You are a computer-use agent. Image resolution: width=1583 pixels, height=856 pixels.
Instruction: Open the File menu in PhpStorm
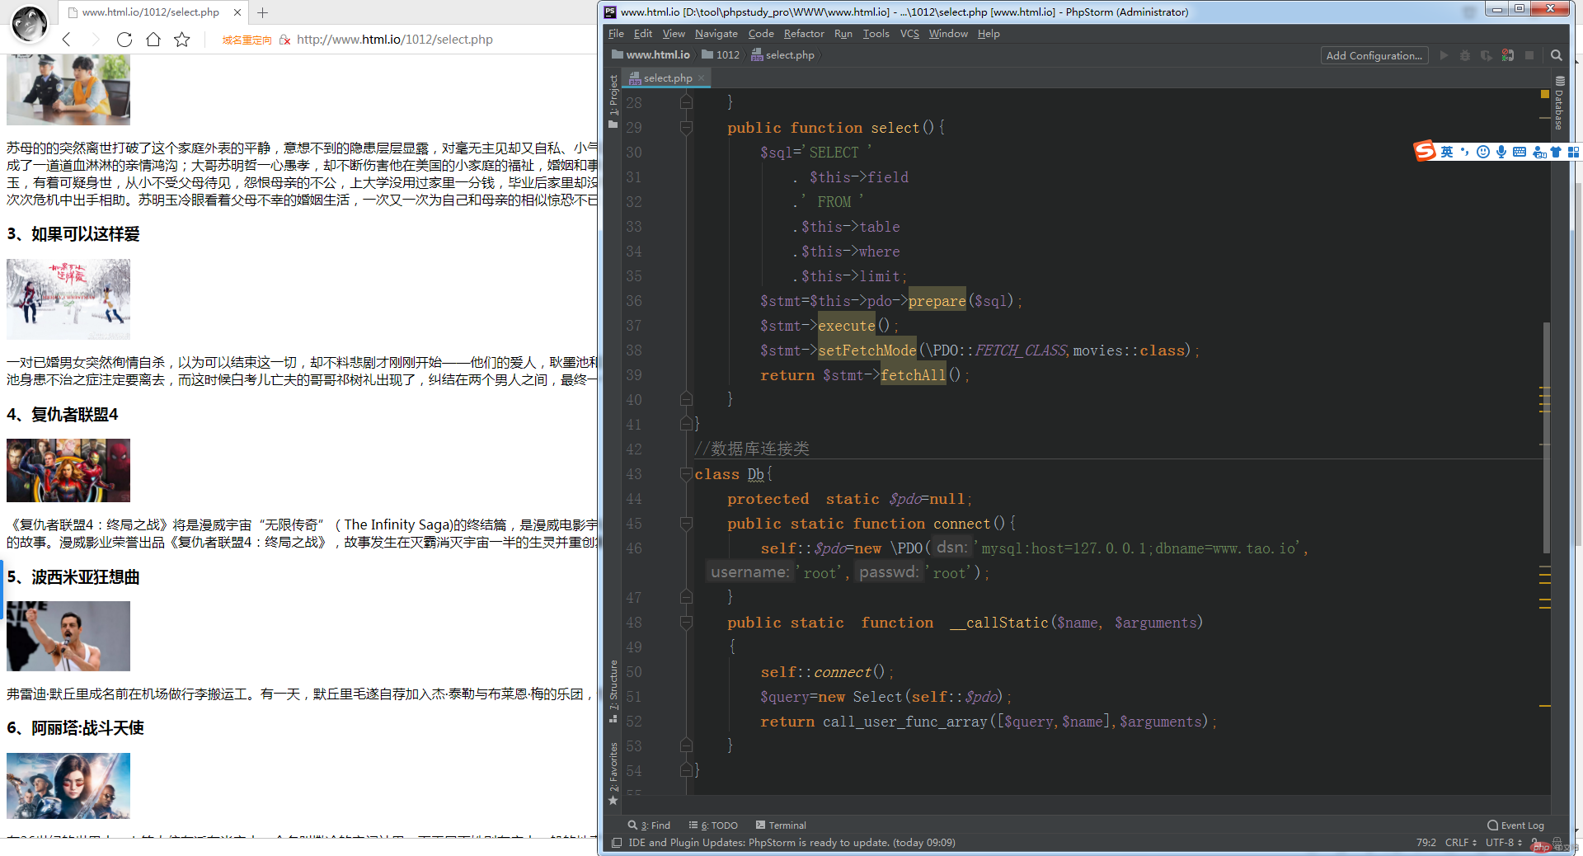pyautogui.click(x=616, y=34)
